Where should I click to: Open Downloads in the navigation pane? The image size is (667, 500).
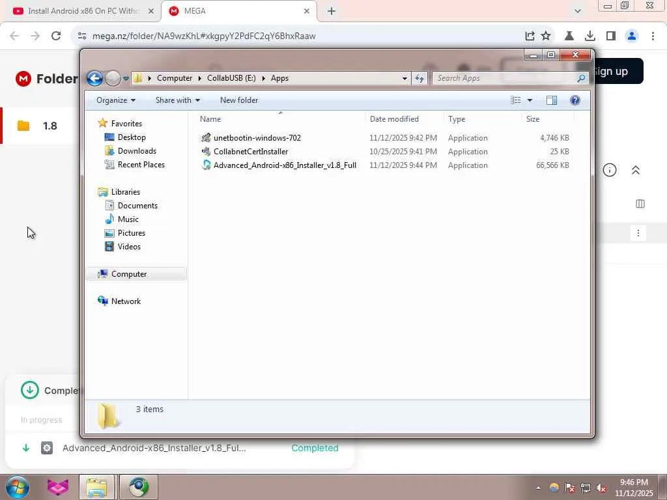coord(137,150)
